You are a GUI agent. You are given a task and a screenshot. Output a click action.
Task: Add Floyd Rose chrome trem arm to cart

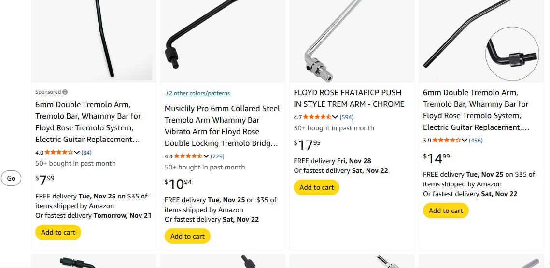[317, 187]
